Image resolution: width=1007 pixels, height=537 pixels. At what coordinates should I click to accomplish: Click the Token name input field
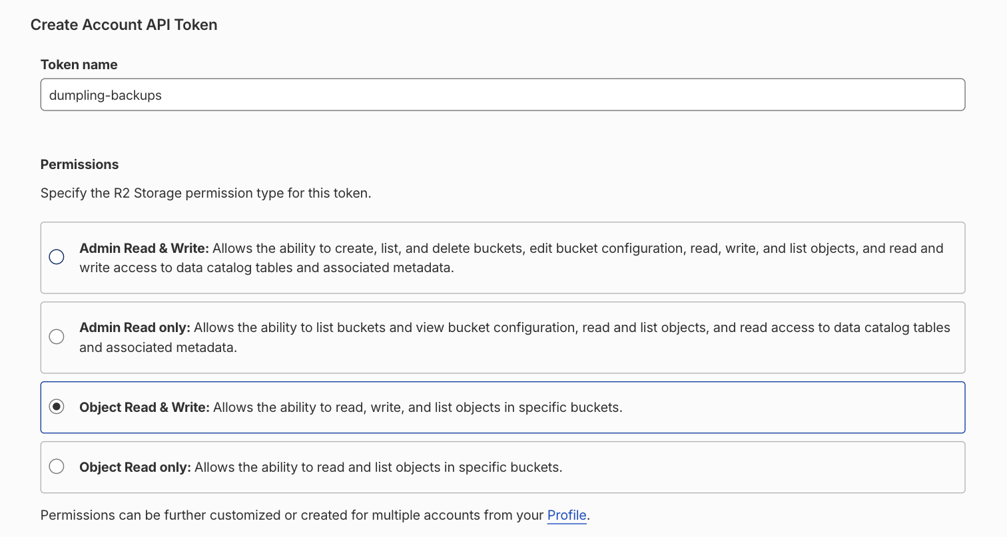[503, 95]
